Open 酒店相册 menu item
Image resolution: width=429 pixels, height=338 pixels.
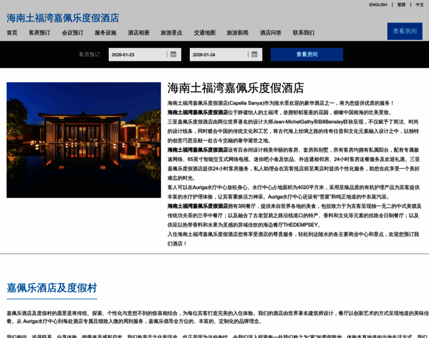[x=139, y=33]
